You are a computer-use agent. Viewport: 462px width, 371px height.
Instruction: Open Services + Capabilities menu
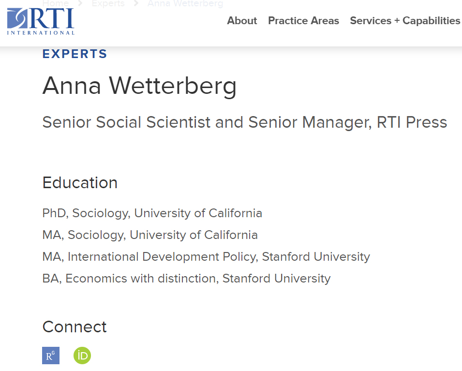click(404, 21)
